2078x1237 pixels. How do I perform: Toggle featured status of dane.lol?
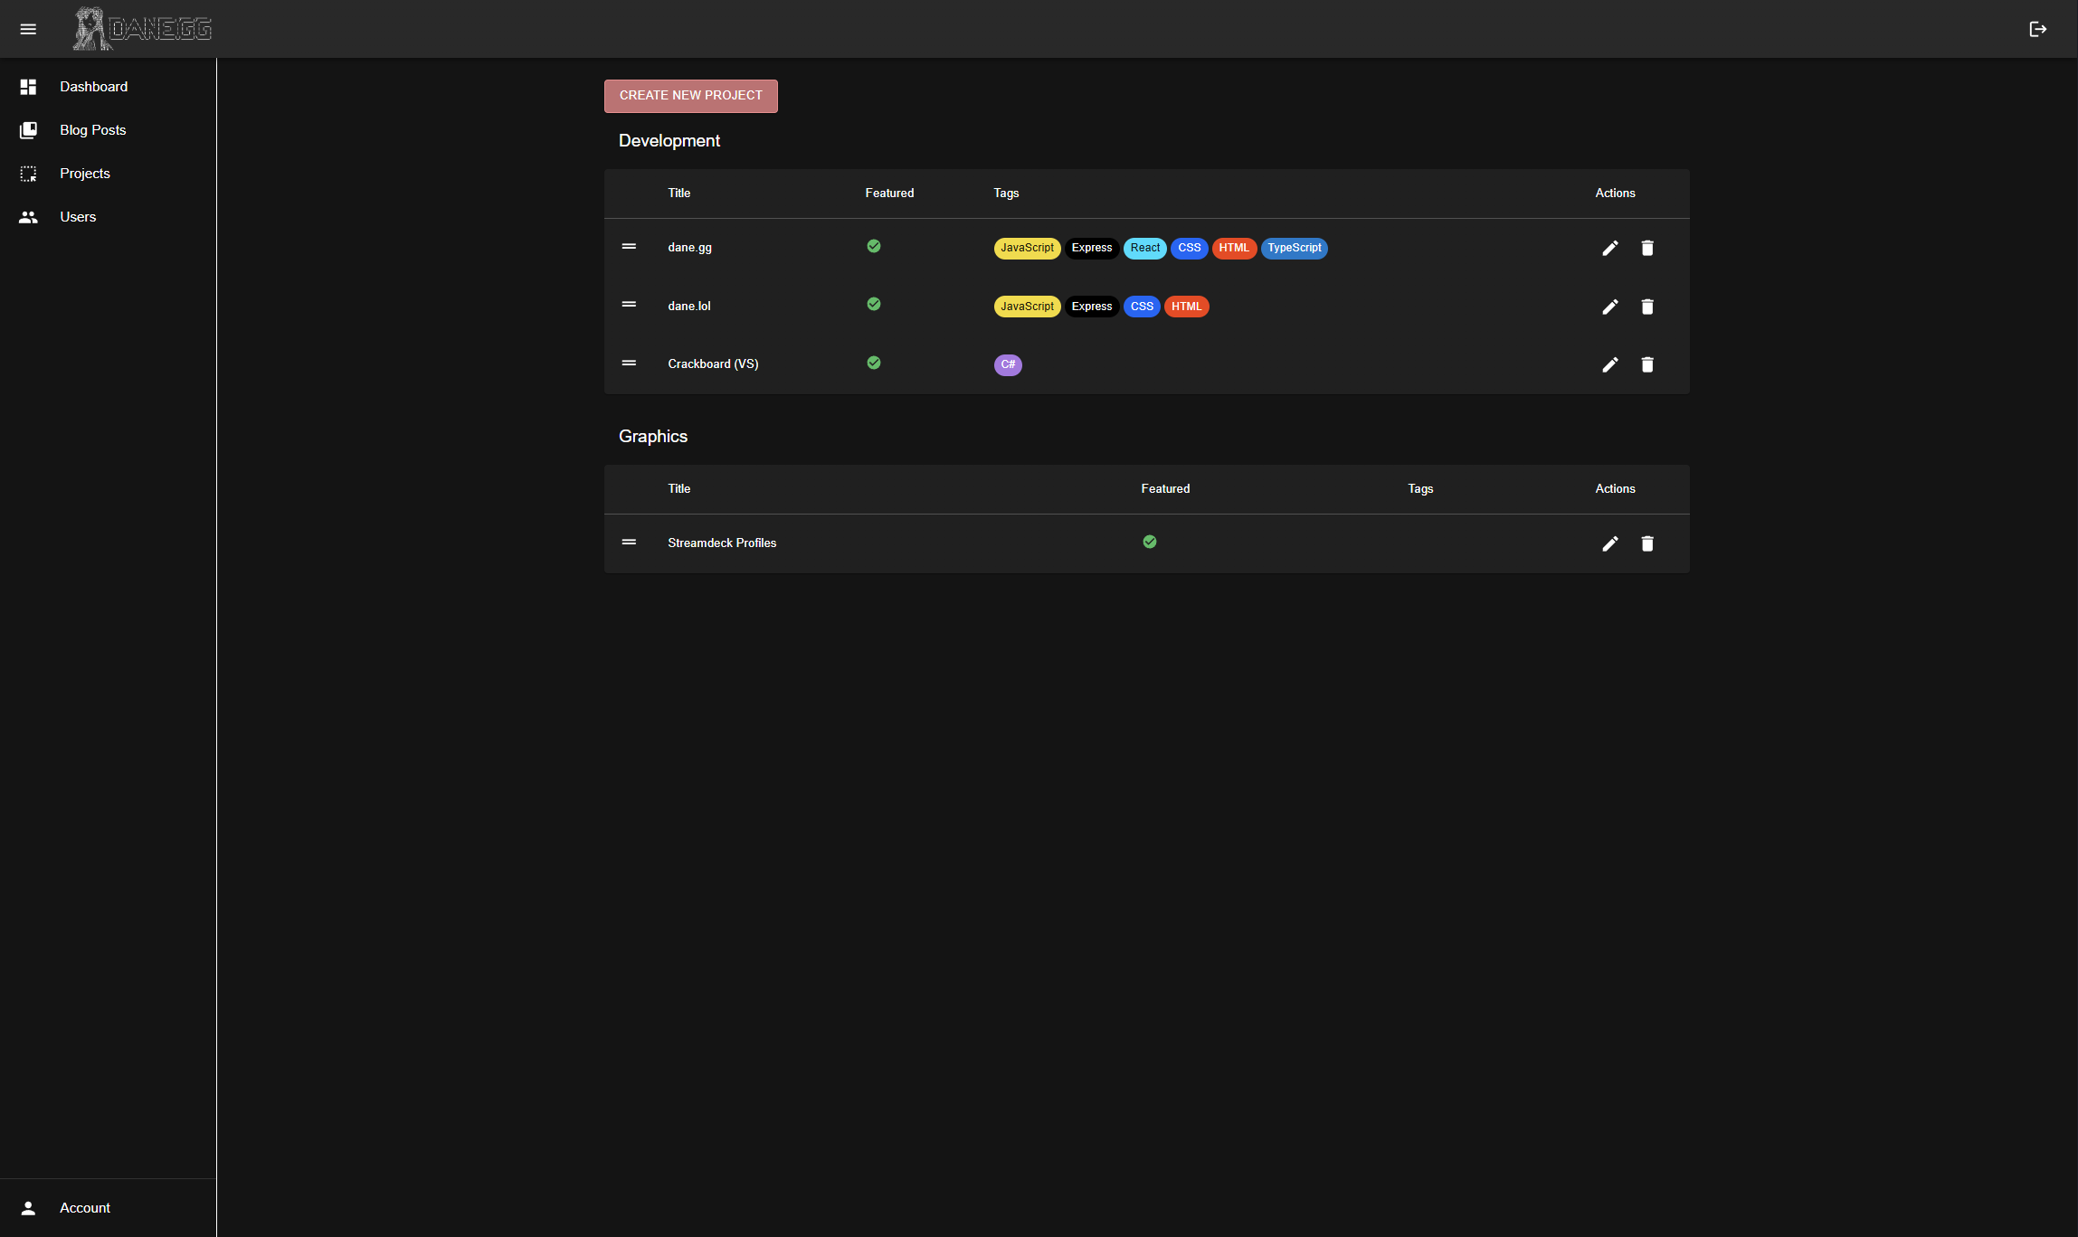(873, 304)
